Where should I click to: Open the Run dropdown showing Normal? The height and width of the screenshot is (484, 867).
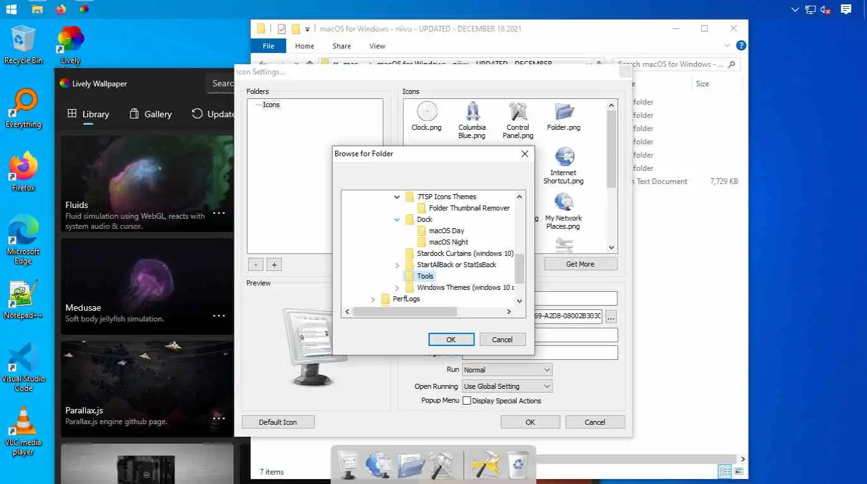click(507, 370)
